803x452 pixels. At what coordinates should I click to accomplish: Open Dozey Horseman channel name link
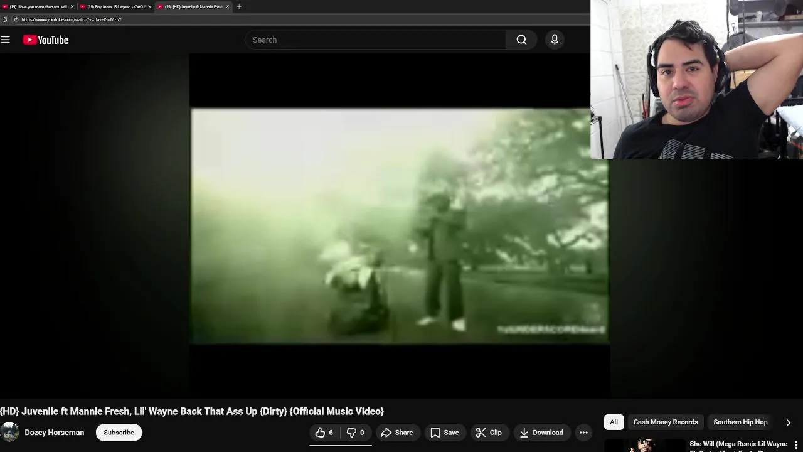coord(54,433)
